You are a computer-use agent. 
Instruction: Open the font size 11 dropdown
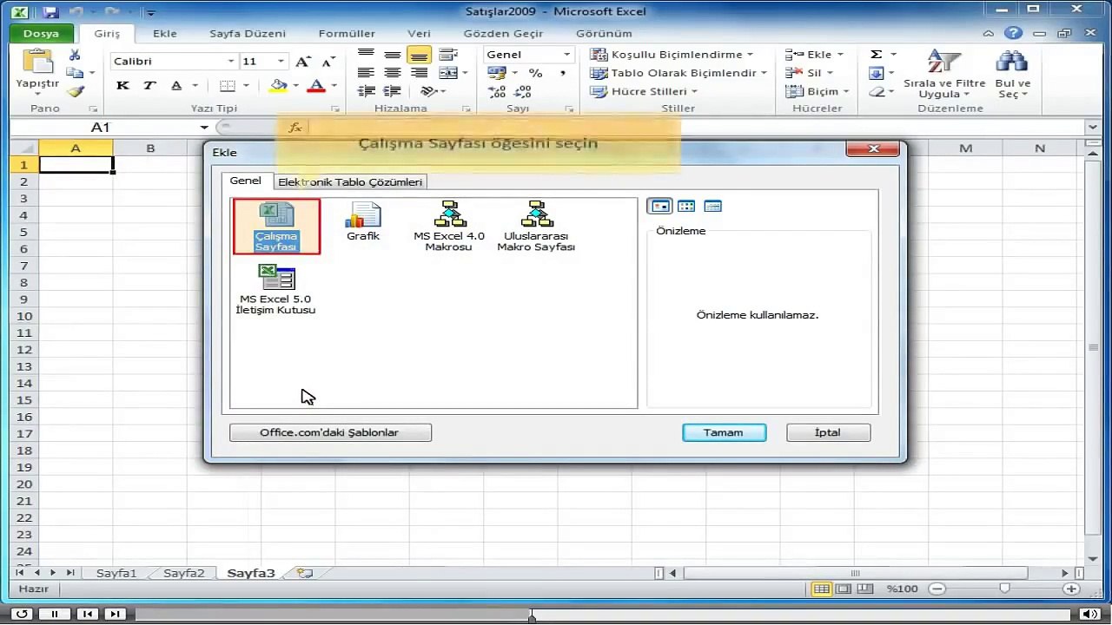(x=281, y=62)
